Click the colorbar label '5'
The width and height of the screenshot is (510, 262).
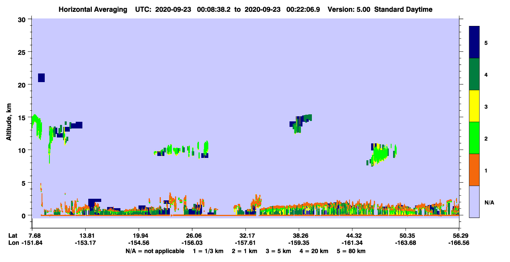(x=486, y=42)
